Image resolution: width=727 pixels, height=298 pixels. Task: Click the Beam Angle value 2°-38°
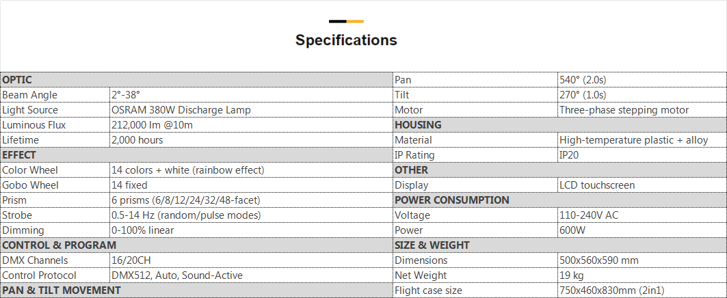pyautogui.click(x=126, y=95)
